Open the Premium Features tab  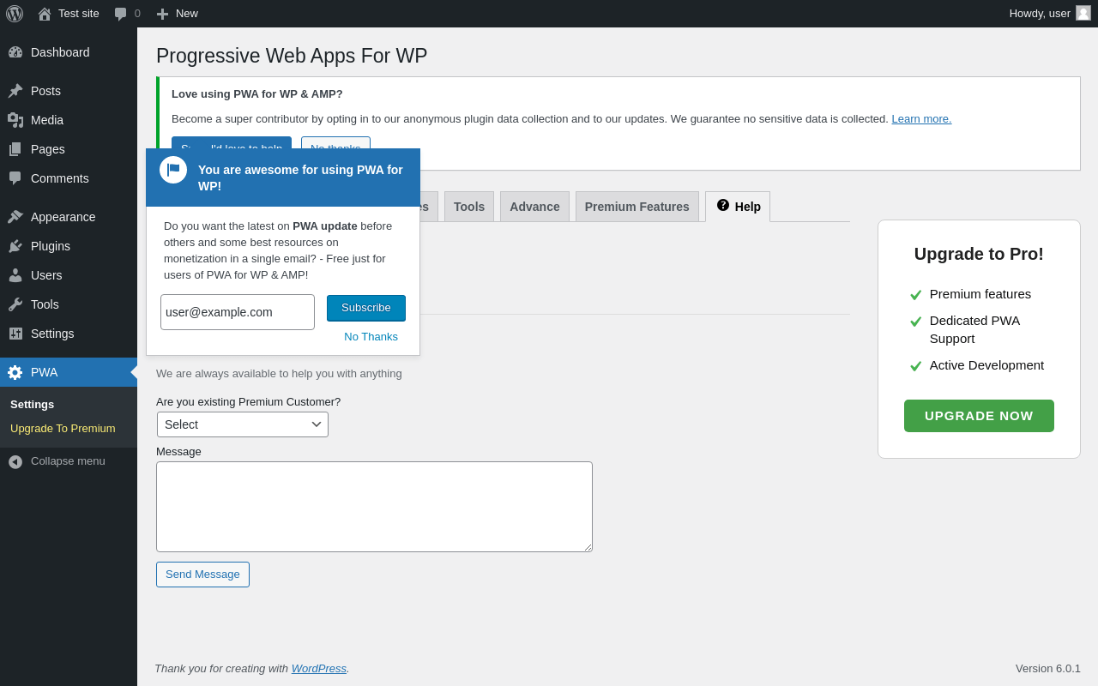click(636, 207)
